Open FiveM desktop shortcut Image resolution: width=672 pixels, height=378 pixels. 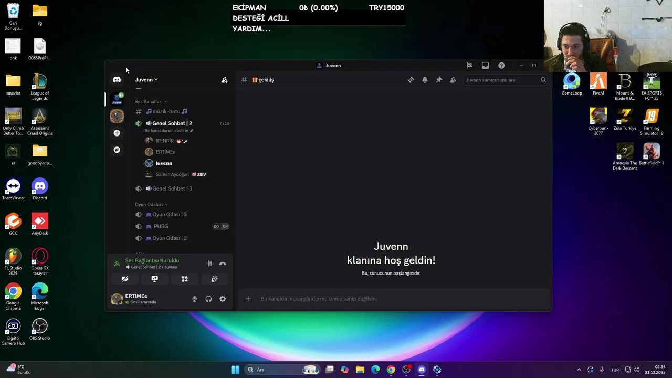(x=598, y=84)
